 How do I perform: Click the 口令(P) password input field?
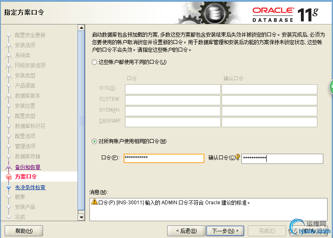pyautogui.click(x=164, y=158)
